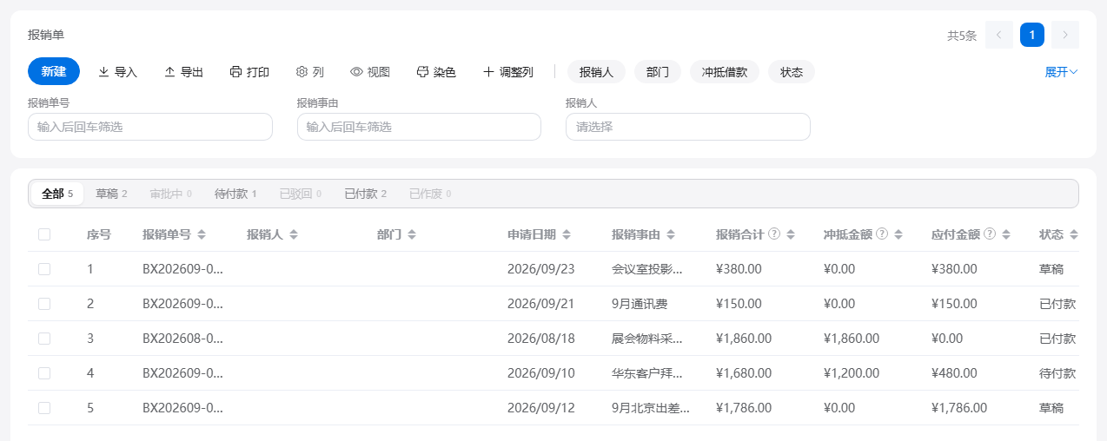Click the 9月北京出差... reason cell
The width and height of the screenshot is (1107, 441).
tap(651, 408)
